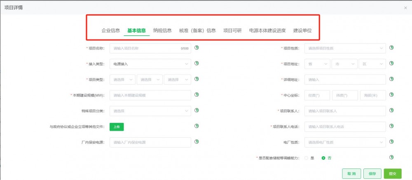Click help icon next to 厂内保安电源 field

click(197, 142)
